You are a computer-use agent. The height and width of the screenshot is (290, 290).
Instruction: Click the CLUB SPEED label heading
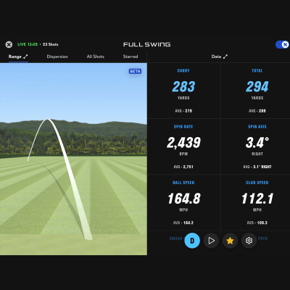[x=257, y=183]
